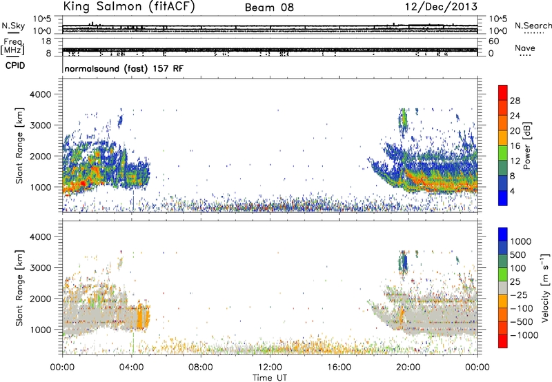Screen dimensions: 552x382
Task: Click the blue velocity patch near 3000 km at 19:40
Action: (404, 263)
